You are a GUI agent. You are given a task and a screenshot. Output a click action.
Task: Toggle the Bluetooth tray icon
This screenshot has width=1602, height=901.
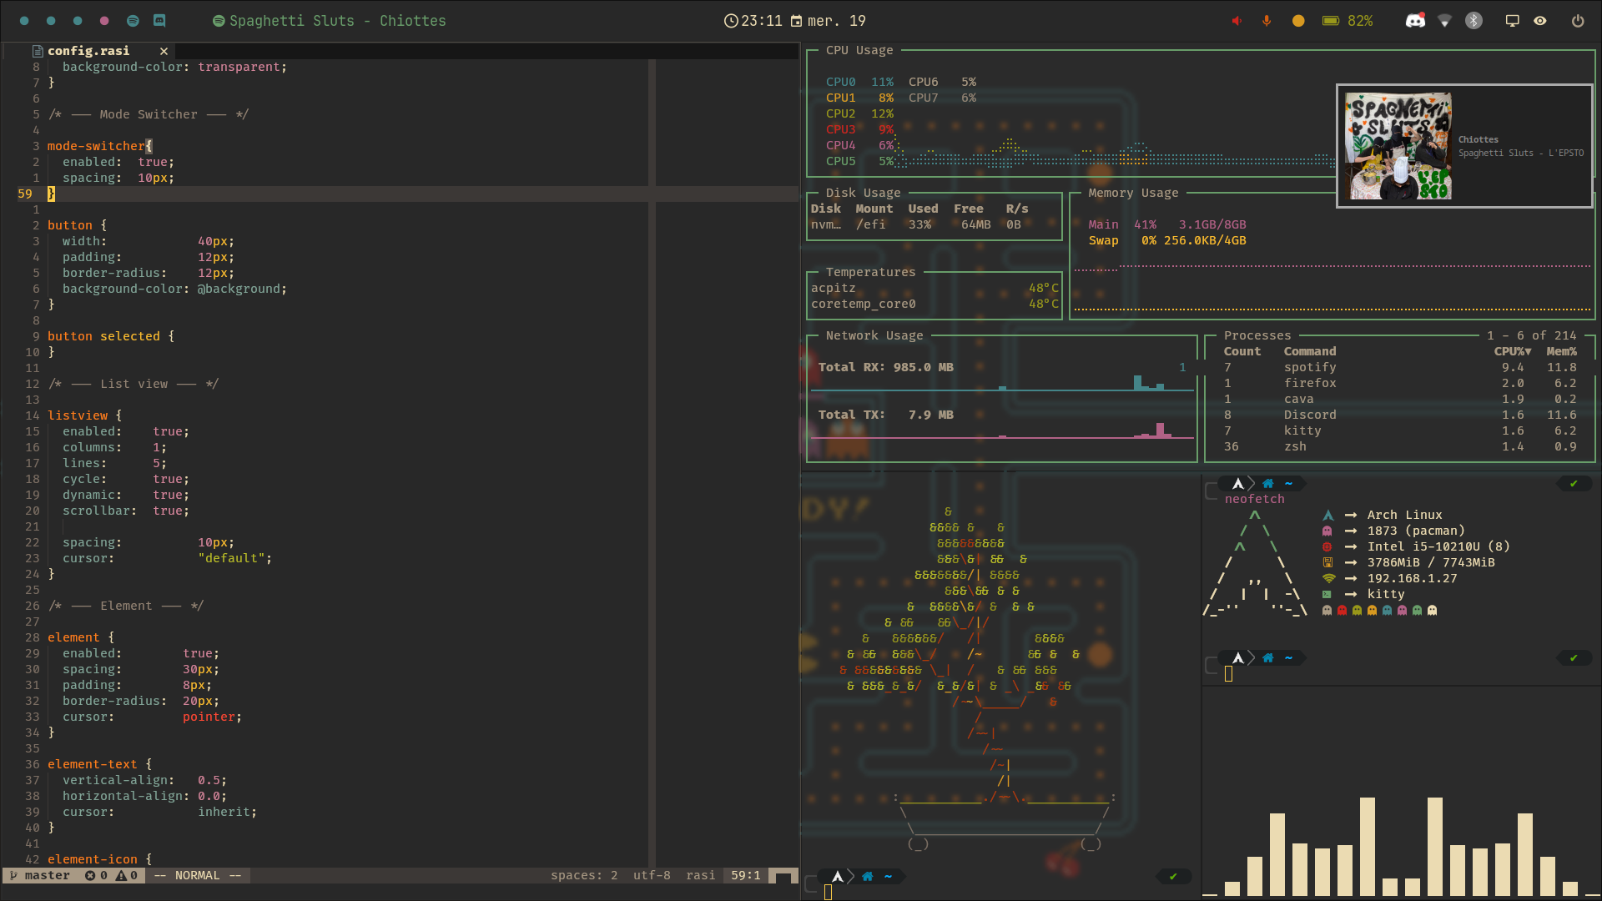(x=1474, y=21)
